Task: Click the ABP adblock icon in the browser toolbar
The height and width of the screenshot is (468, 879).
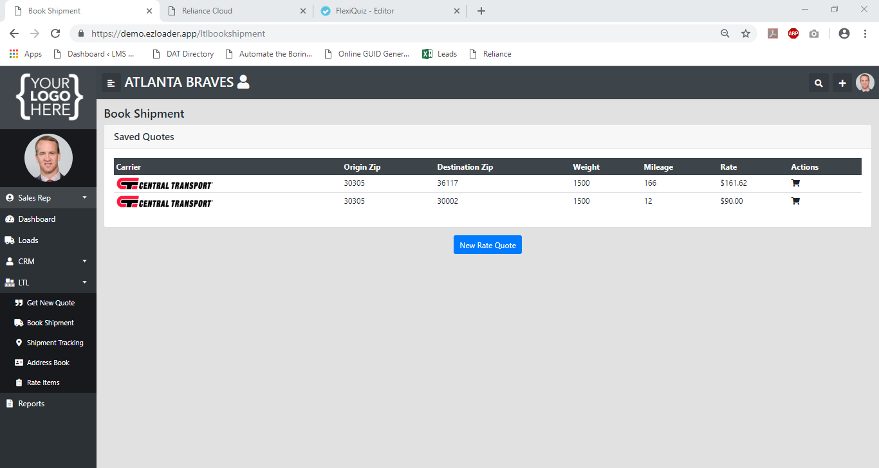Action: (793, 33)
